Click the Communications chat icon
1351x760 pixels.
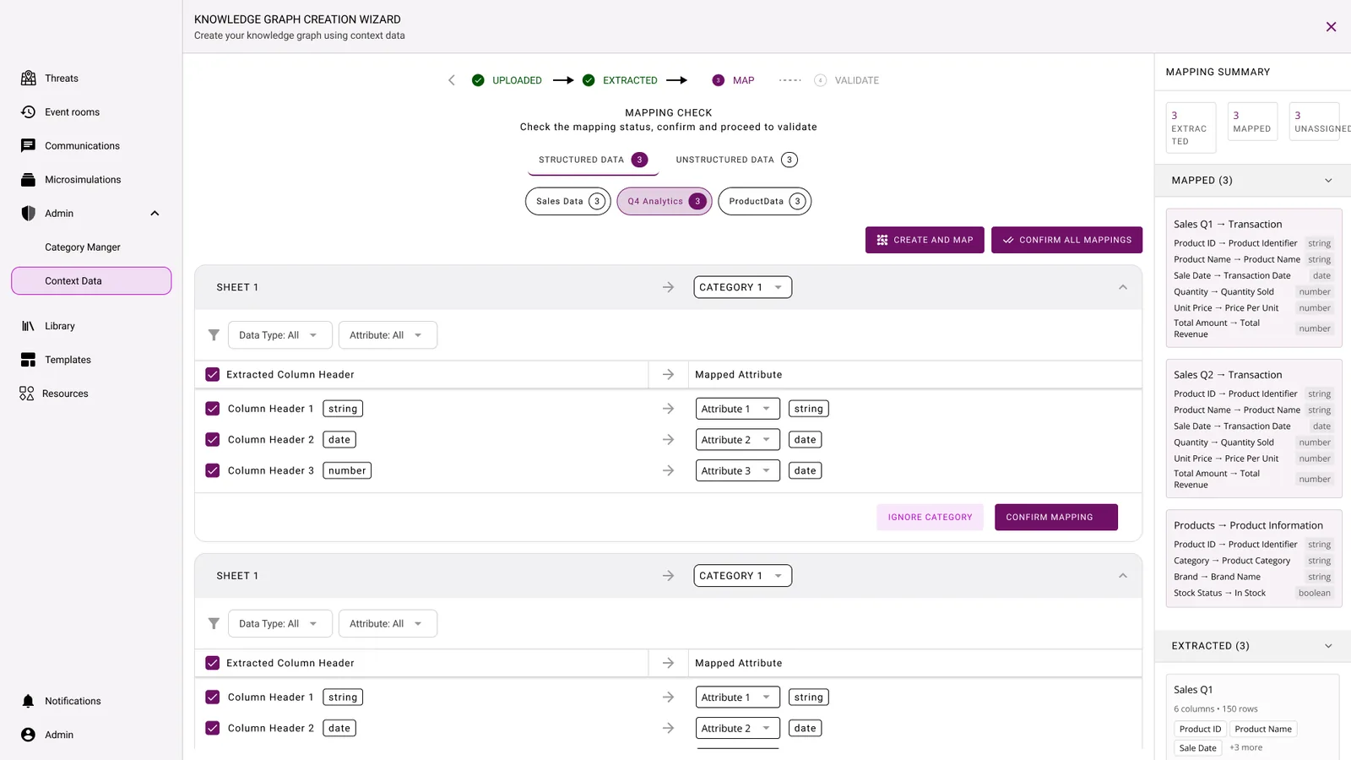pos(29,146)
